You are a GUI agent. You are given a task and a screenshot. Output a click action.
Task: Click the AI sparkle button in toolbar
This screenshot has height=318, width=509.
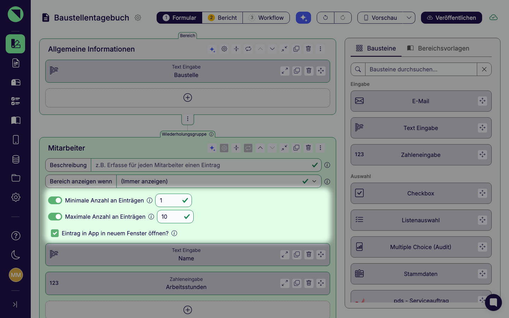303,18
